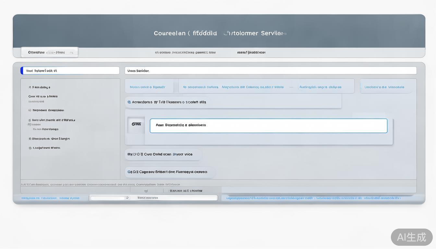The image size is (436, 249).
Task: Click the icon left of 'Negrtaus Bnaygobeun'
Action: tap(30, 111)
